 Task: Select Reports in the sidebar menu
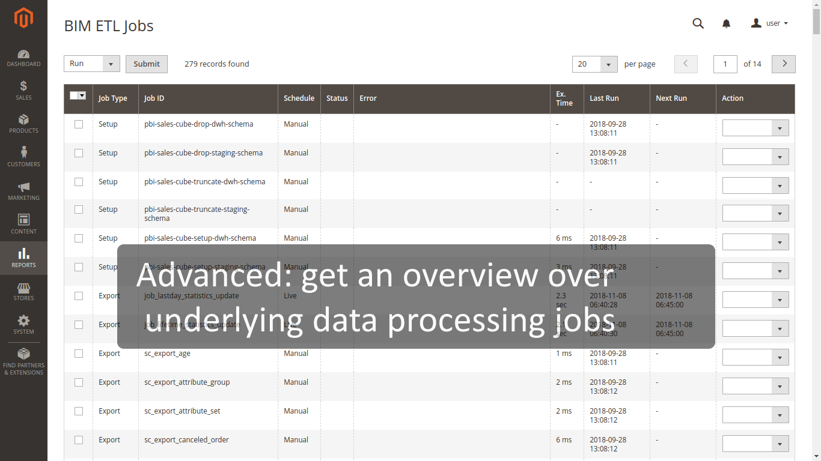(23, 258)
